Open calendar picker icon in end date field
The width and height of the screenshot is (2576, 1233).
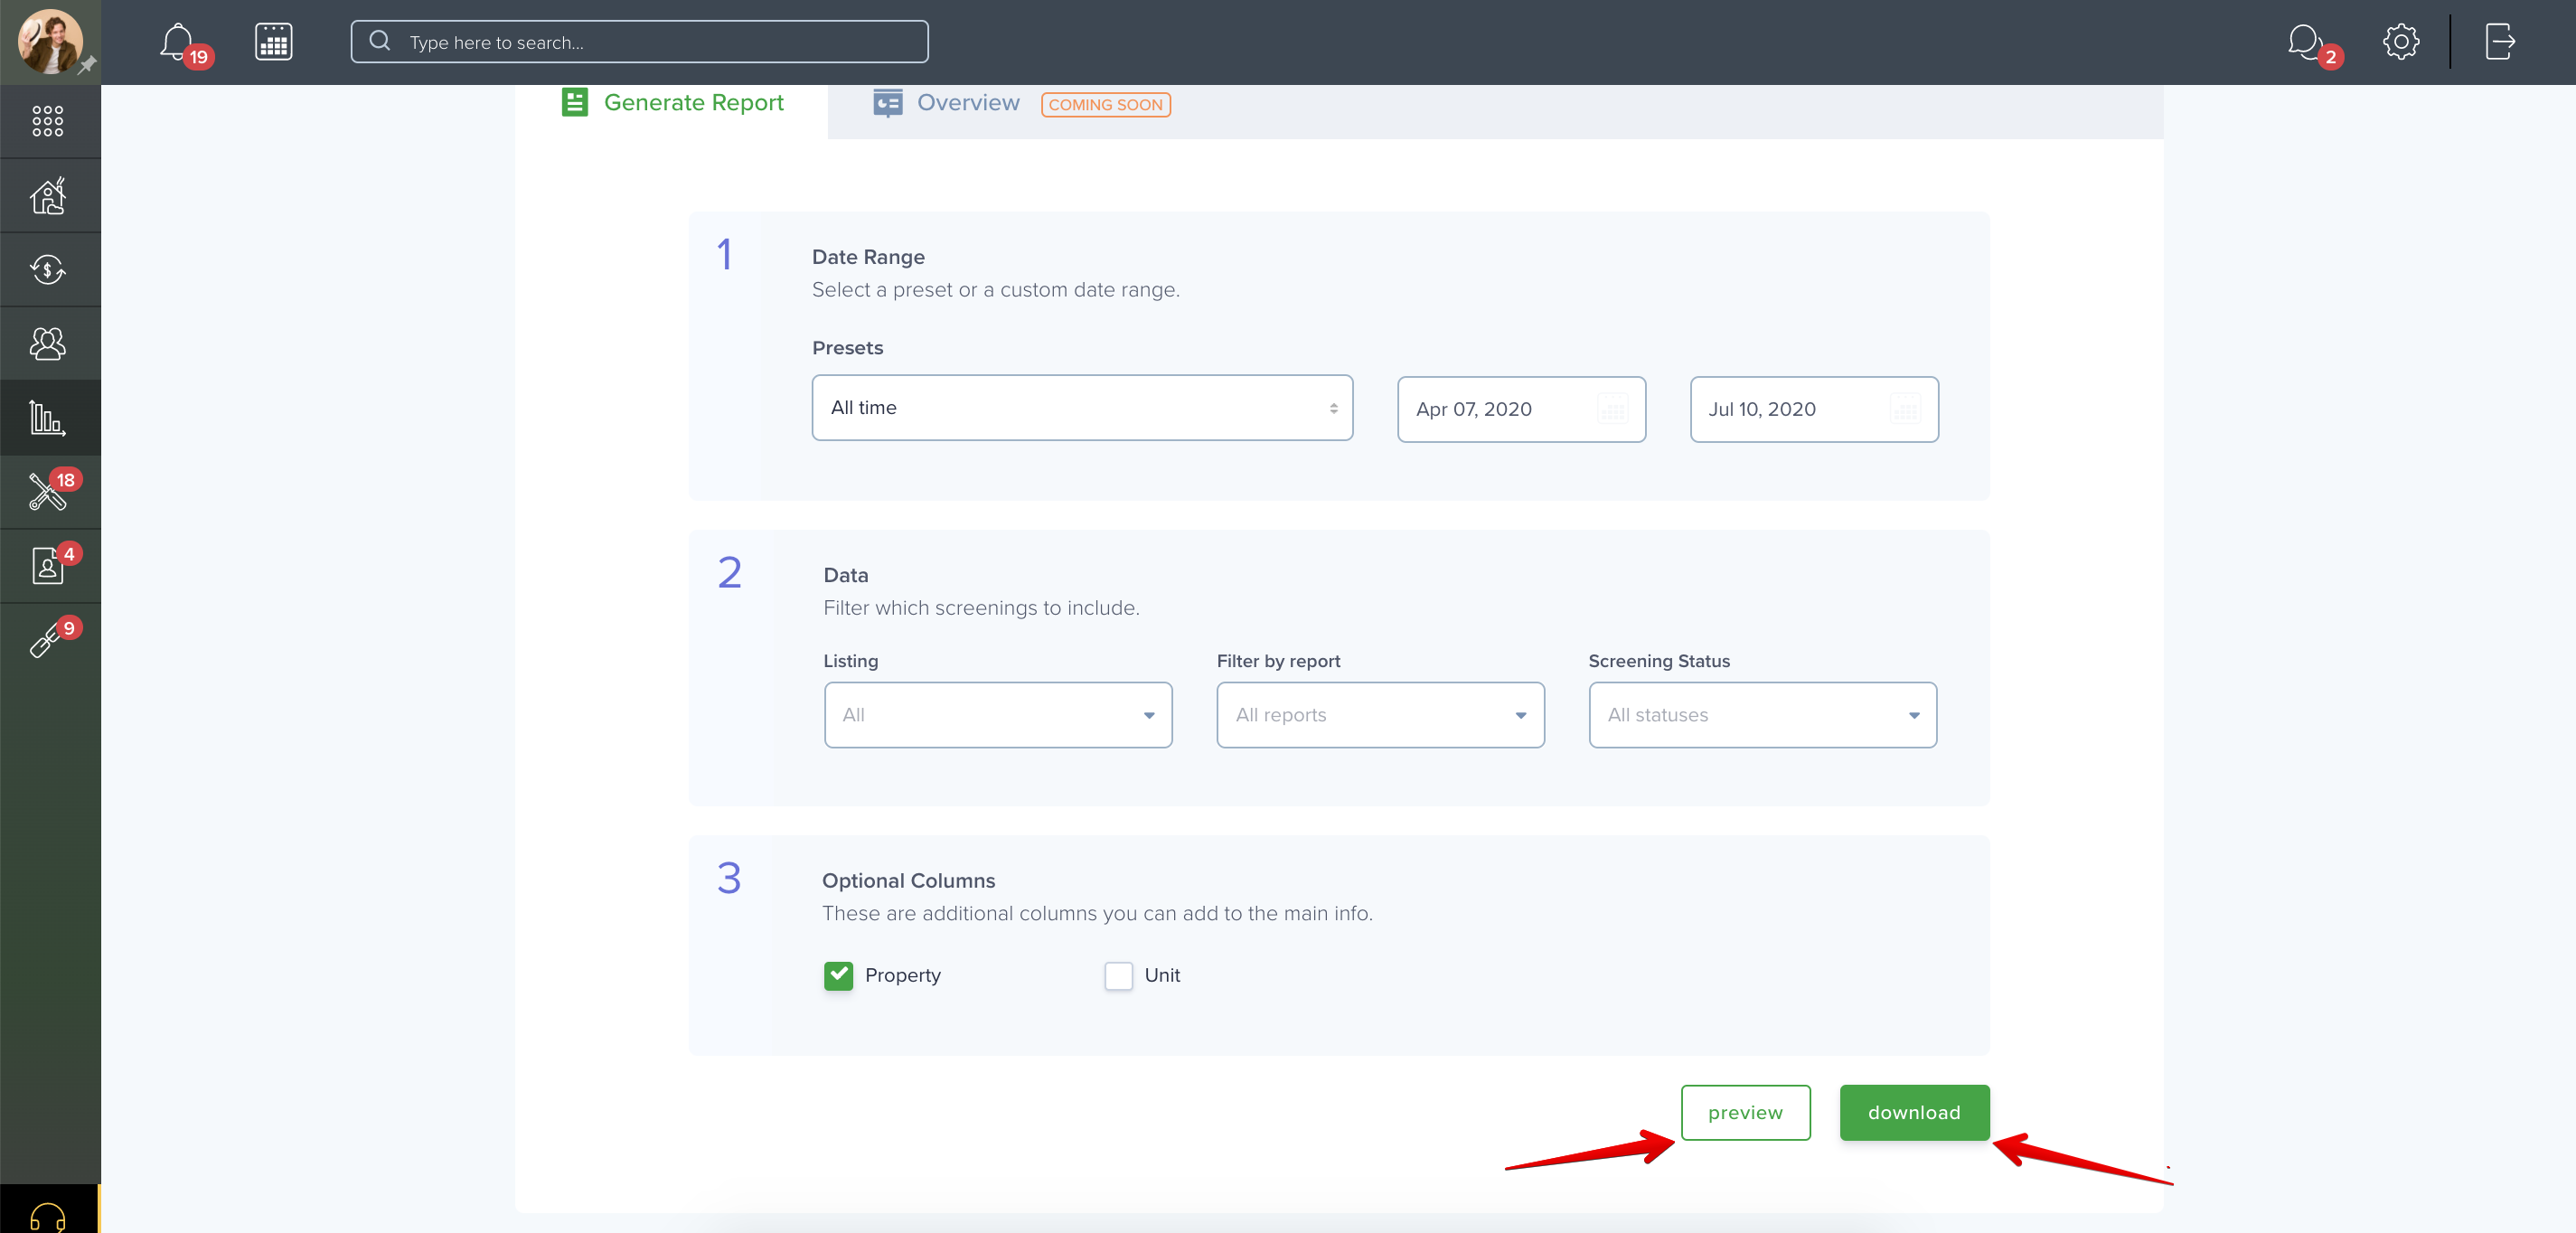1905,409
